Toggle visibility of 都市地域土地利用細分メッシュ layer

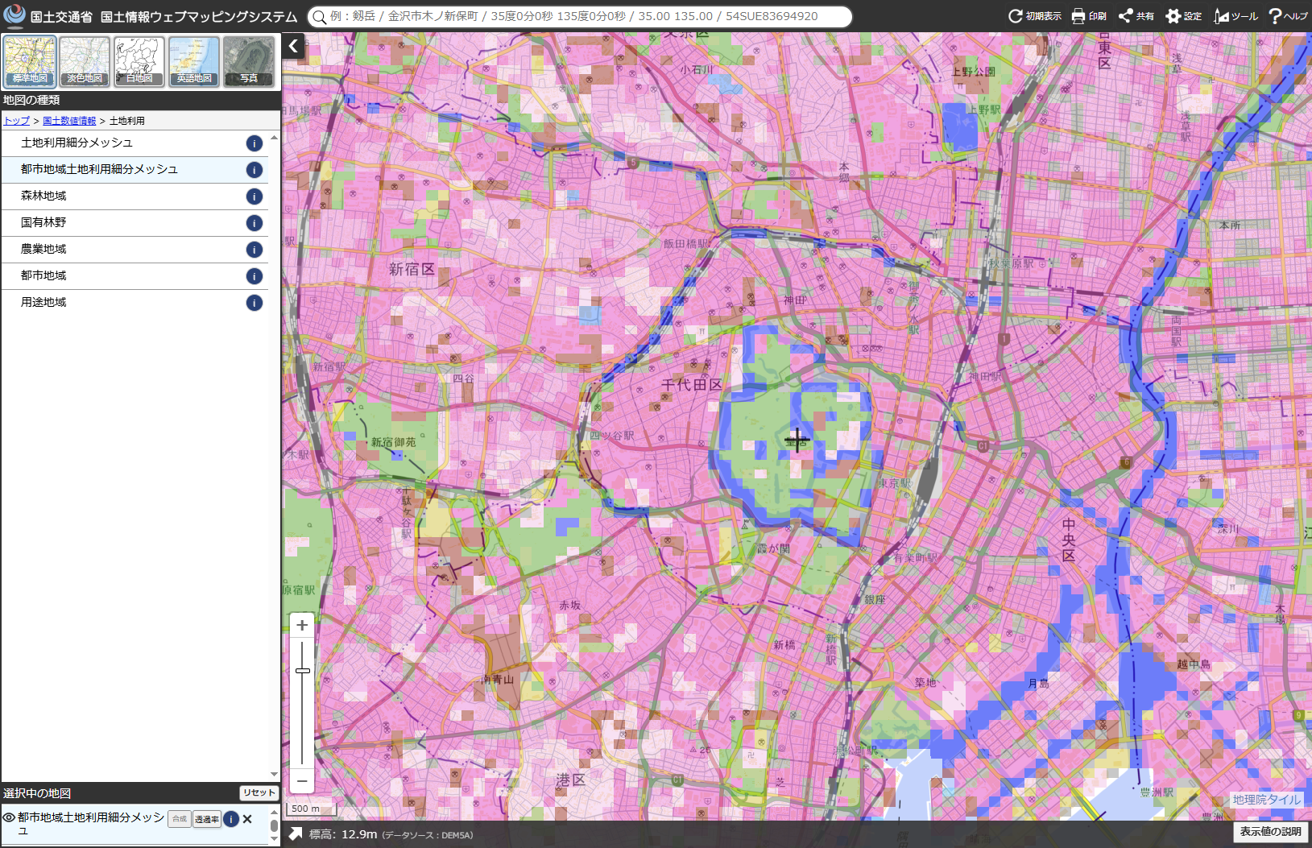(9, 817)
